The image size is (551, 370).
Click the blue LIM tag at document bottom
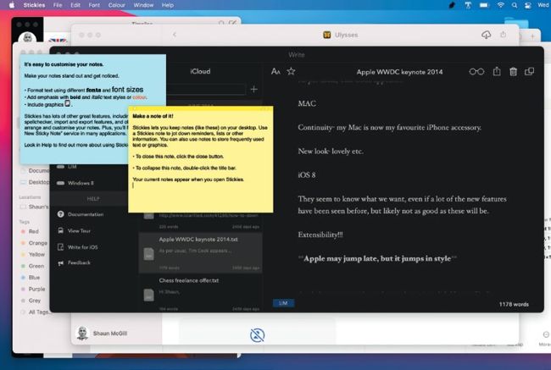(x=282, y=302)
